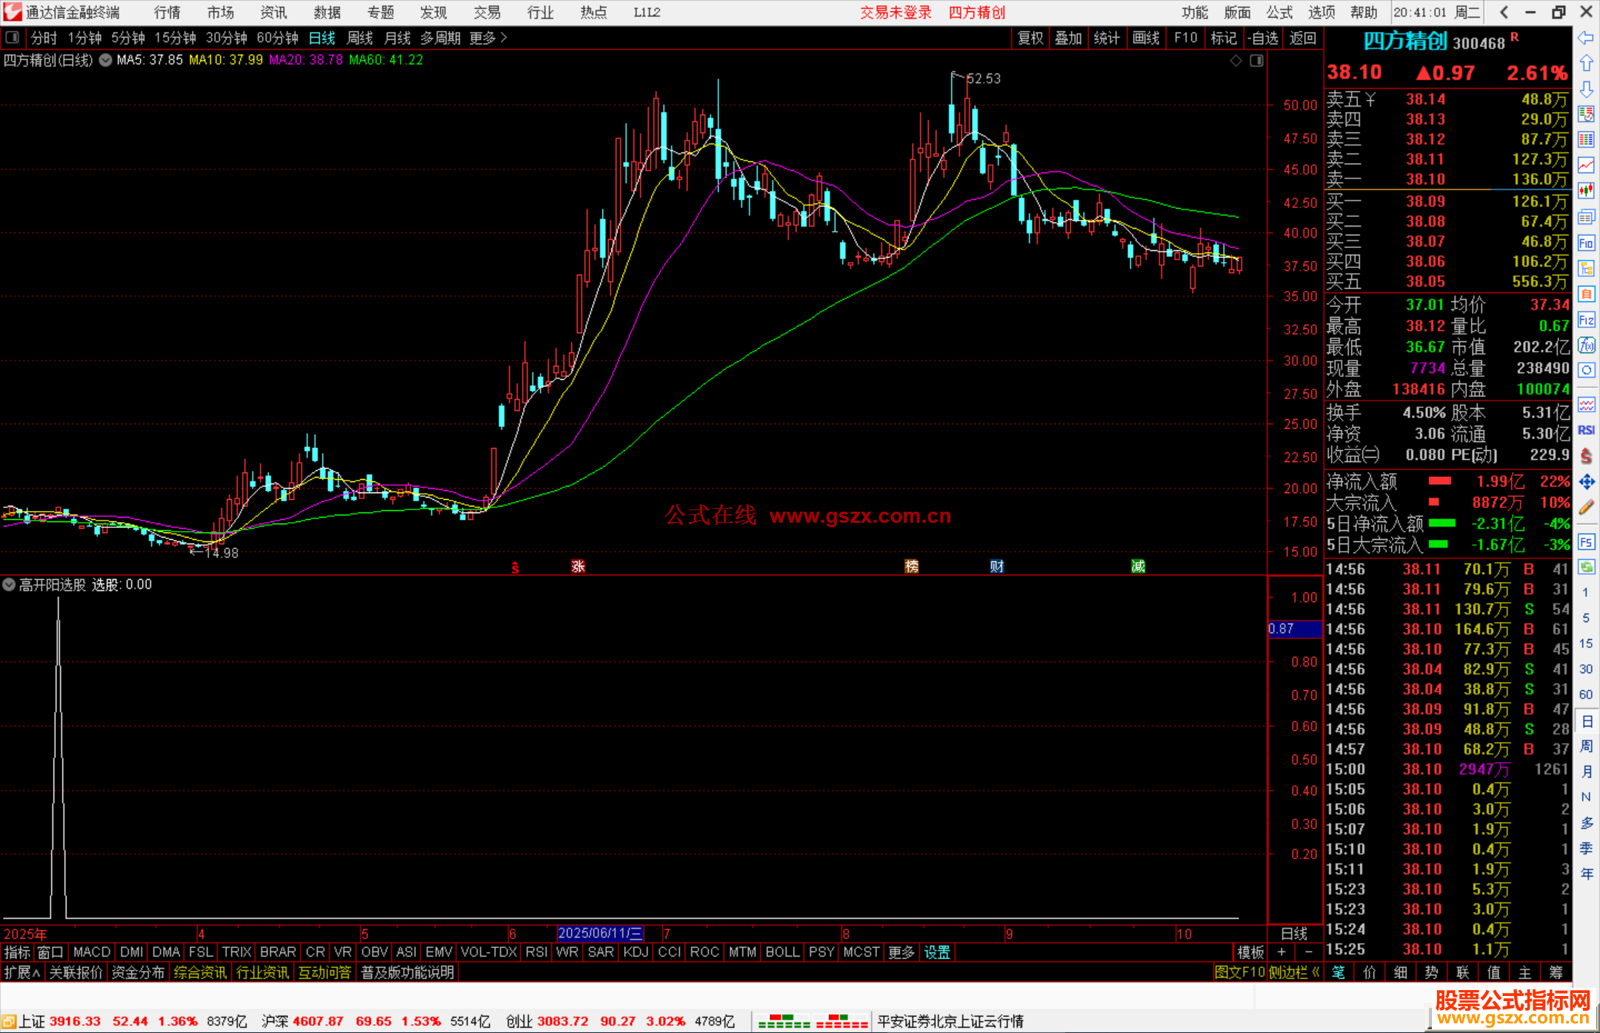Switch to the MACD indicator tab
Screen dimensions: 1600x1033
pos(92,952)
